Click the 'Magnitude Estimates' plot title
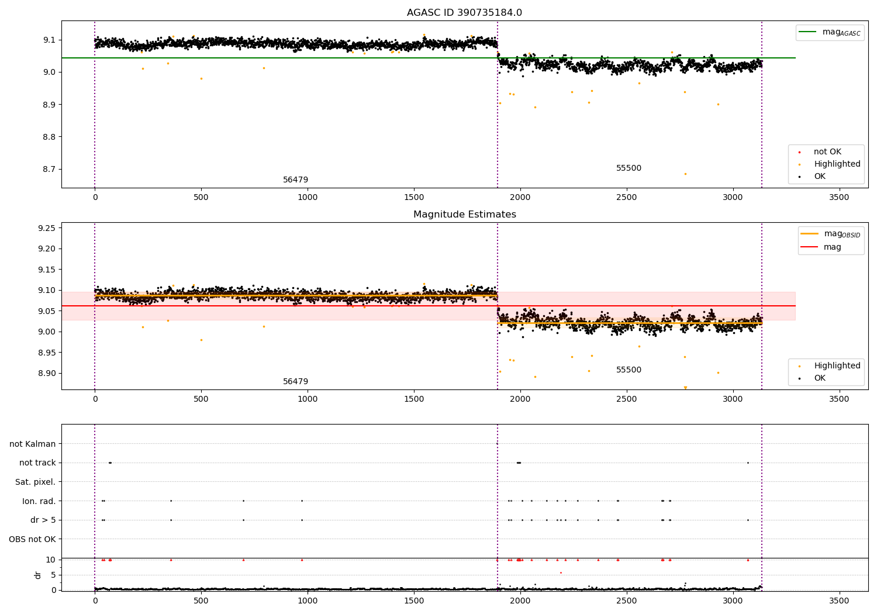 coord(464,215)
